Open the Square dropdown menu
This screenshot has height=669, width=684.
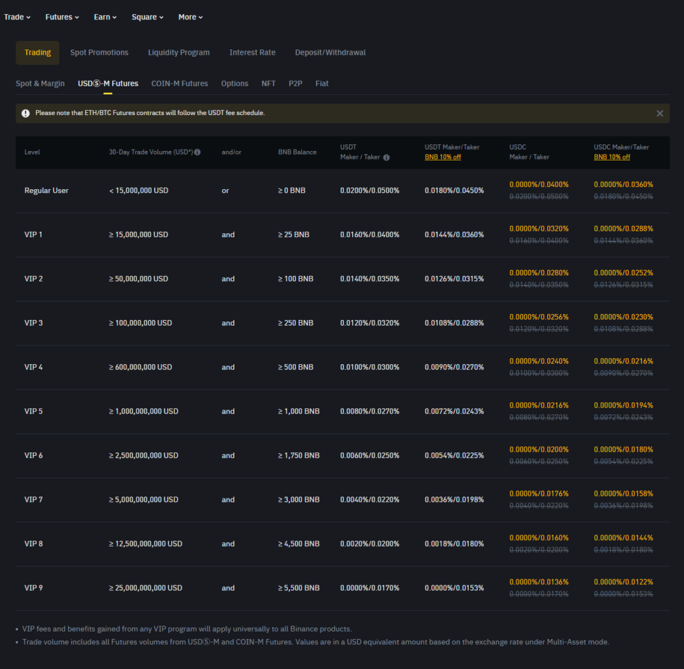tap(148, 17)
